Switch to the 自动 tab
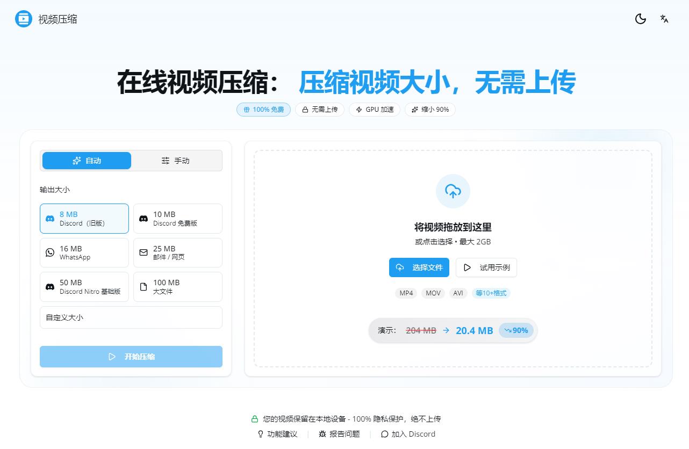Screen dimensions: 689x449 (86, 160)
